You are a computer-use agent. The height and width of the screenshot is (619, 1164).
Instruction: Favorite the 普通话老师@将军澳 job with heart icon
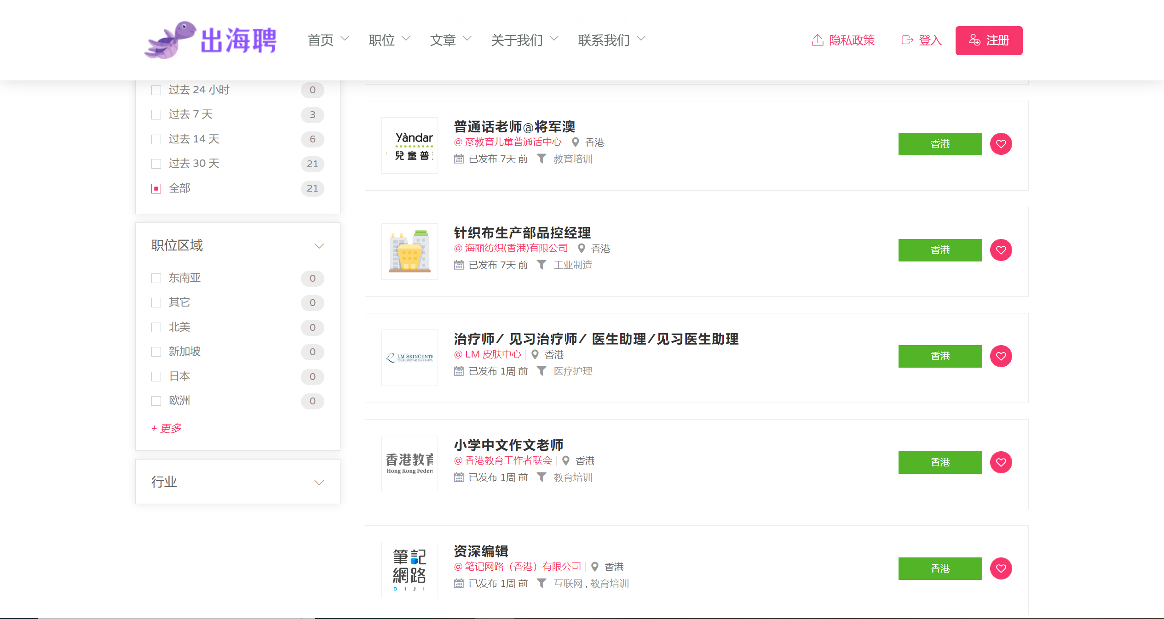click(x=1001, y=144)
